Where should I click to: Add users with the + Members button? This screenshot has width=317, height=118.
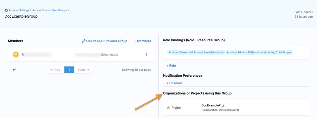tap(142, 41)
